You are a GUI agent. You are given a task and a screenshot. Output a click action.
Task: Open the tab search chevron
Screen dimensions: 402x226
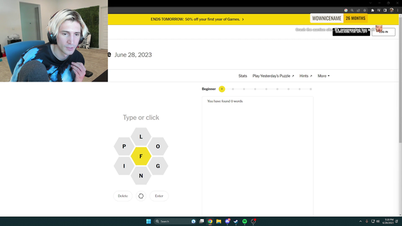click(x=370, y=3)
